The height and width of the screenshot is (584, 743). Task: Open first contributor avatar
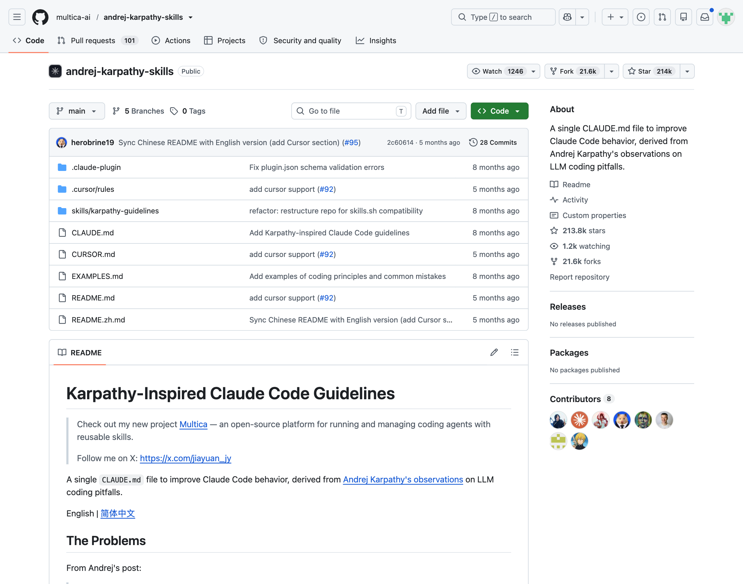pyautogui.click(x=558, y=420)
